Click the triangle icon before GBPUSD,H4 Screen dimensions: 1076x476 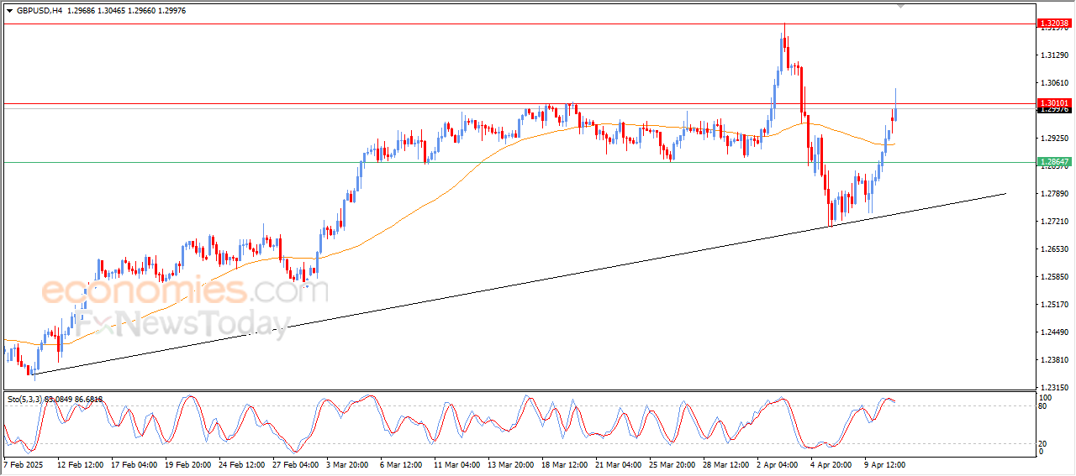[10, 11]
